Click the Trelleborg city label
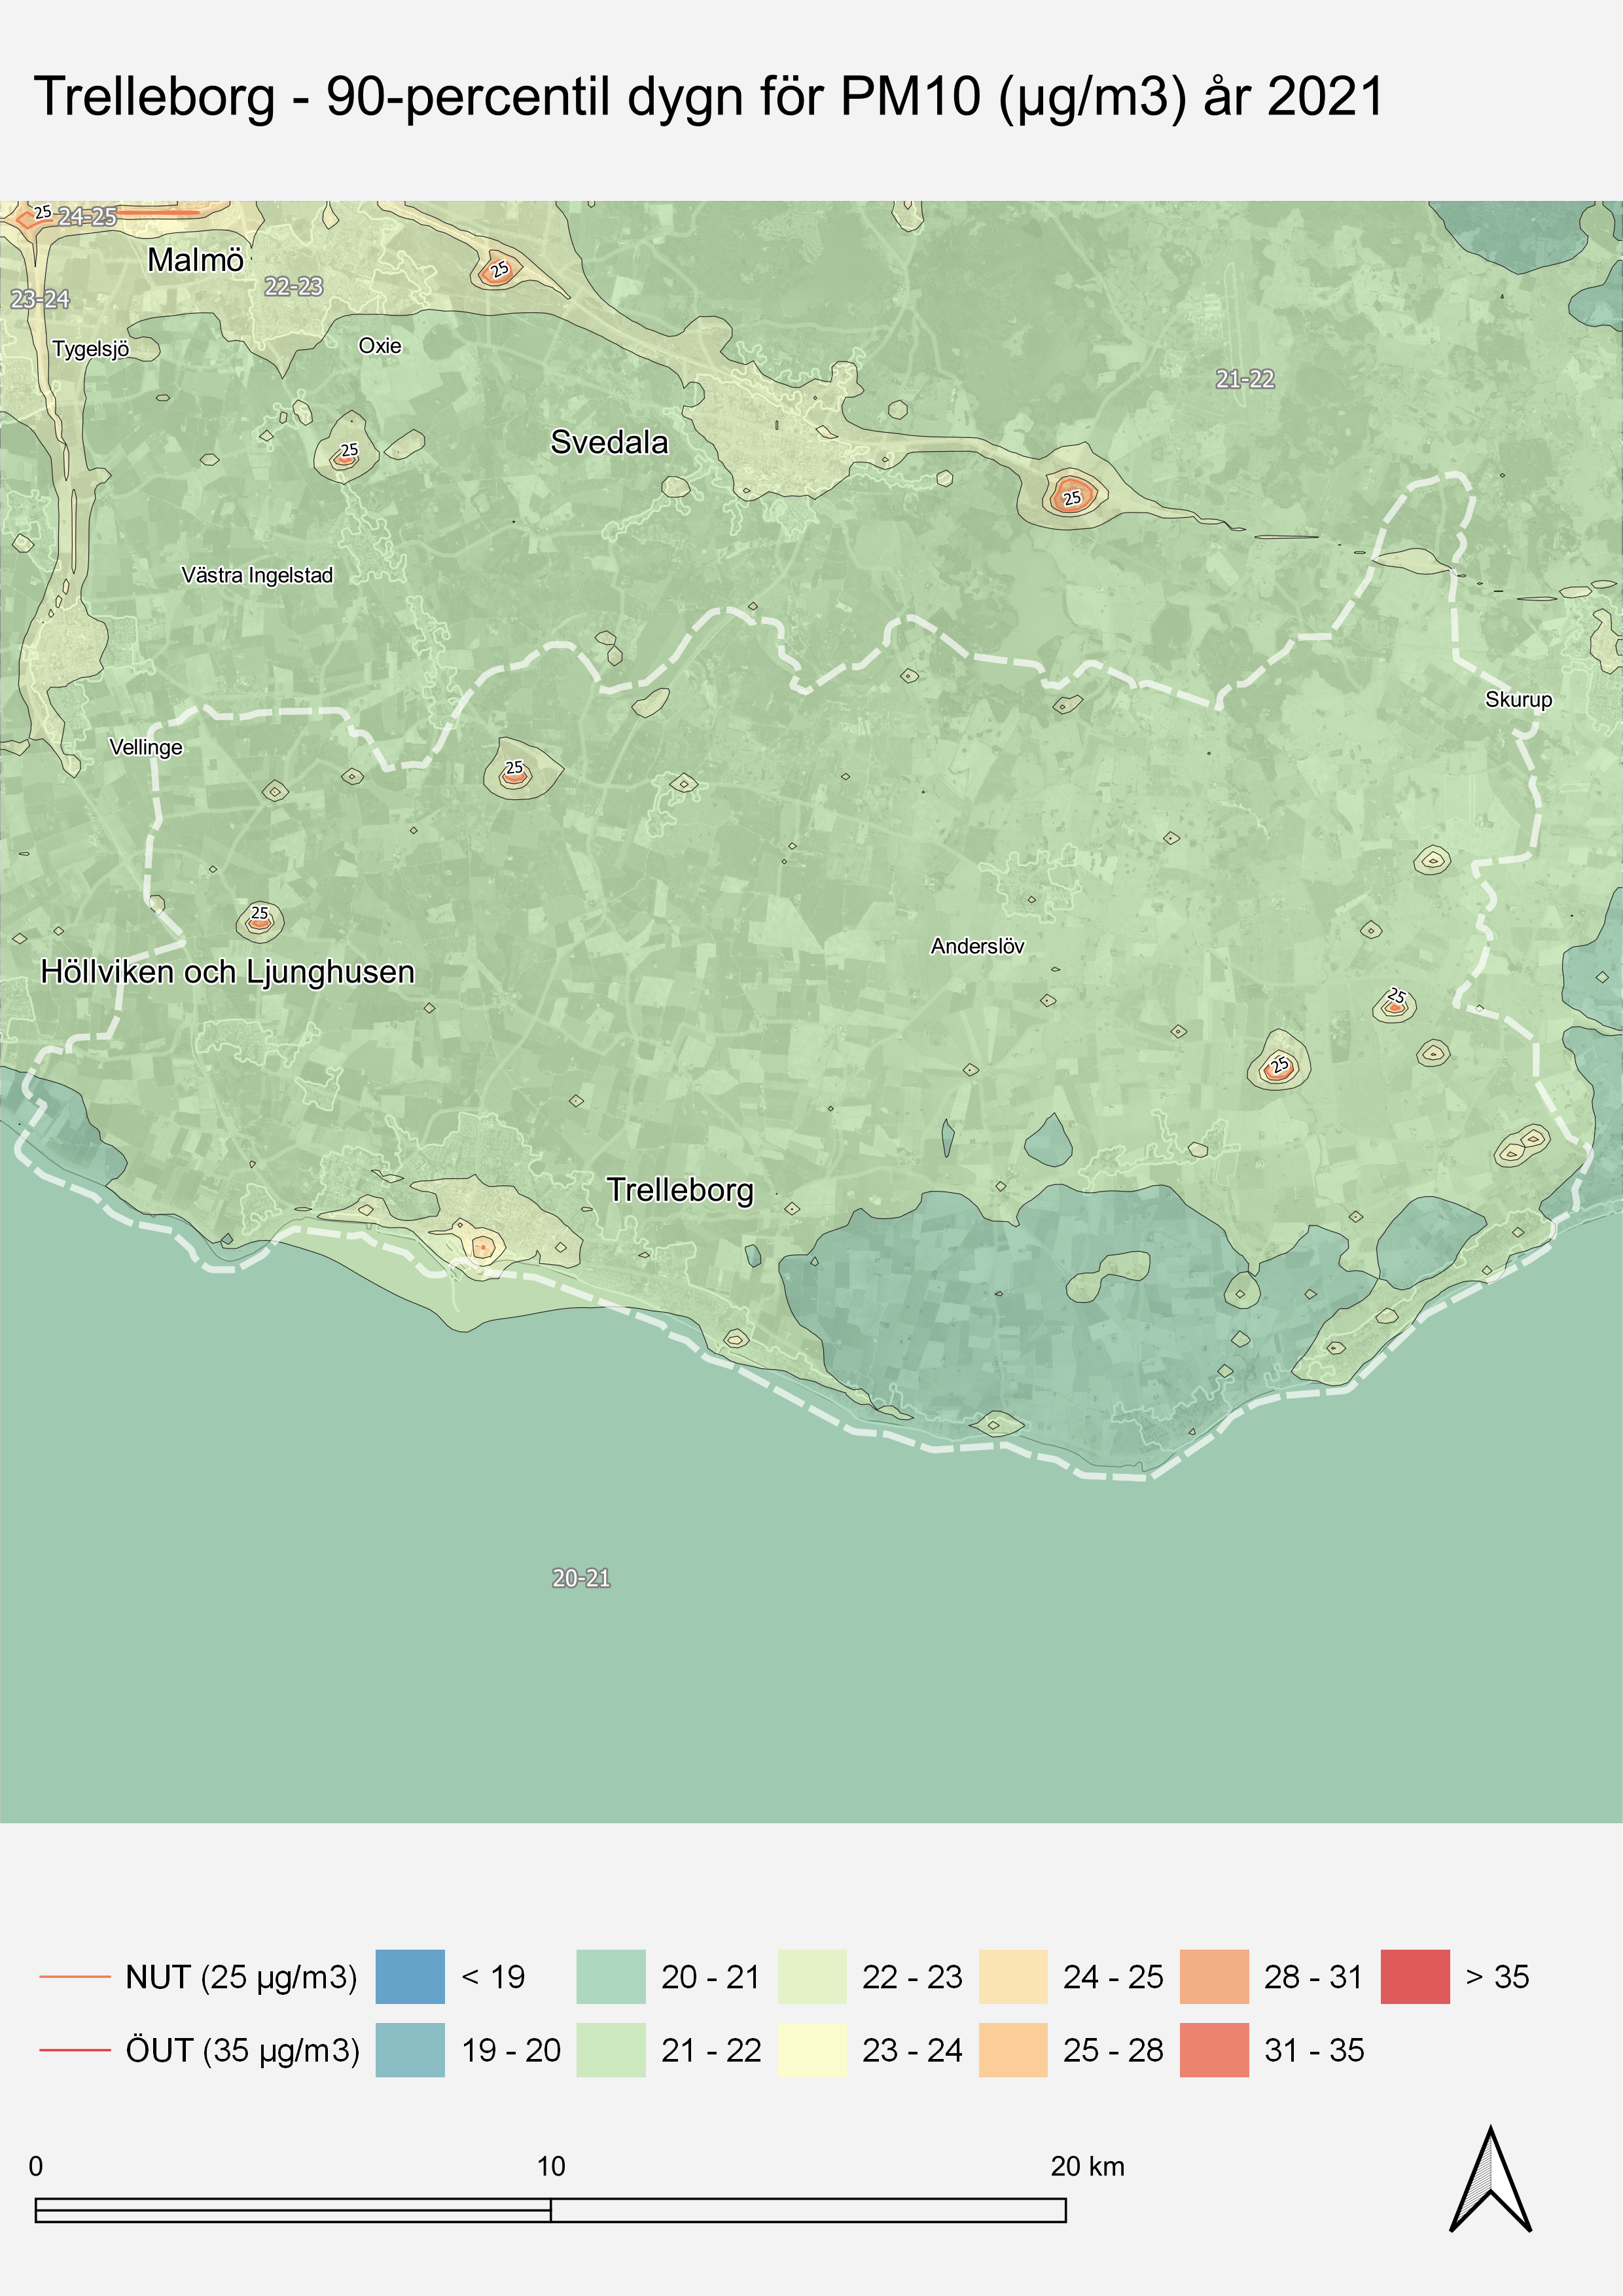 [679, 1190]
